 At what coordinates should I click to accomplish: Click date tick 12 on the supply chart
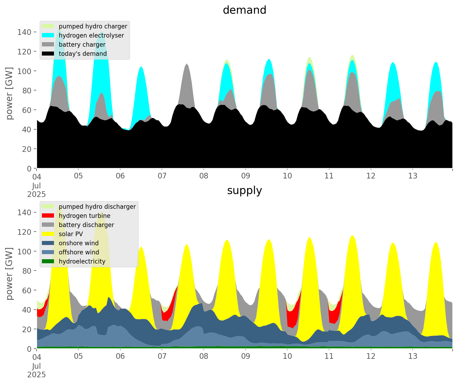(x=371, y=356)
